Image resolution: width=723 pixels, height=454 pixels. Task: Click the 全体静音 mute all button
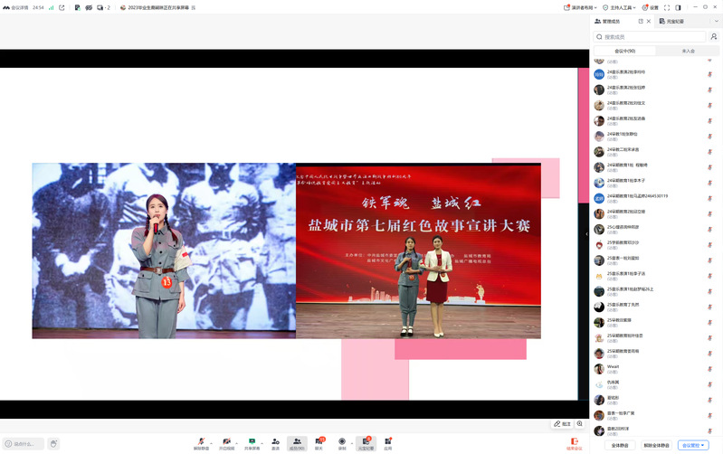pos(620,445)
